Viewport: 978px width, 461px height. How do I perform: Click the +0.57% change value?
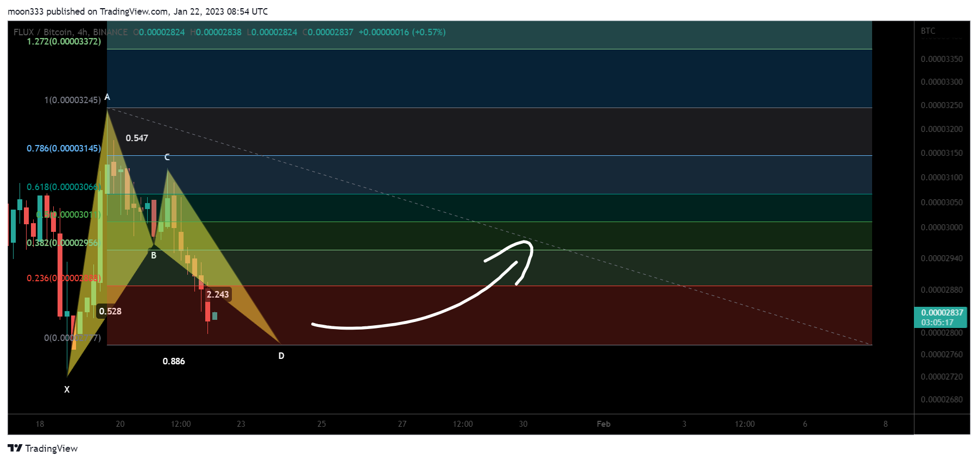[x=429, y=32]
